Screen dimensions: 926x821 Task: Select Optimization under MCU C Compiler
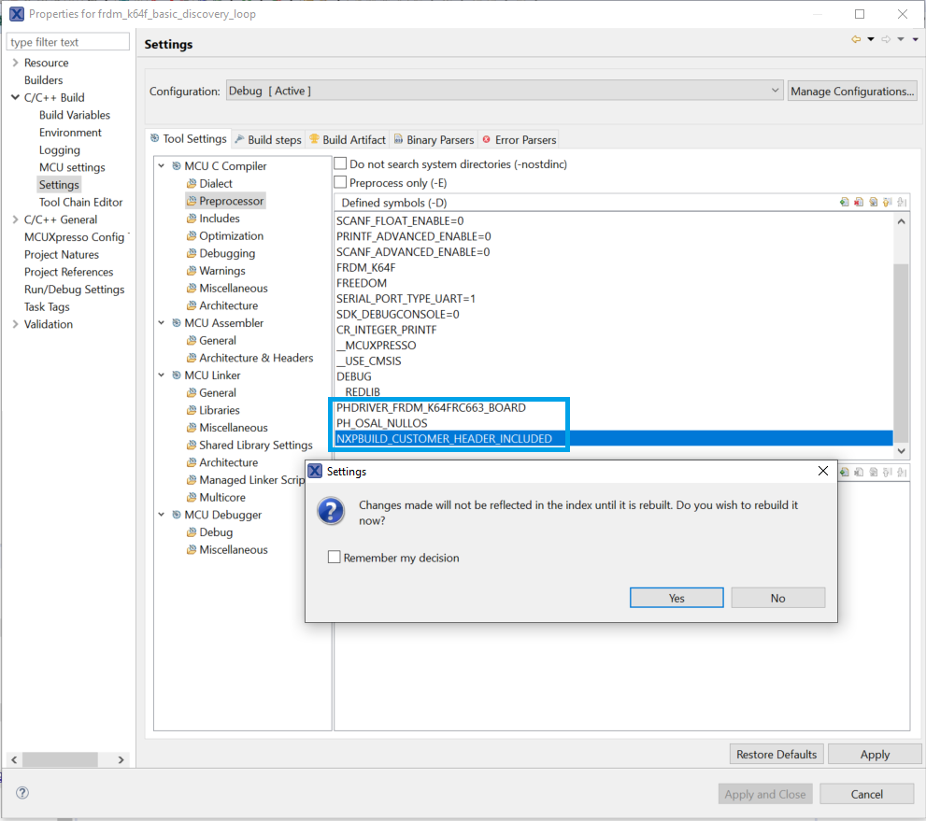tap(231, 236)
